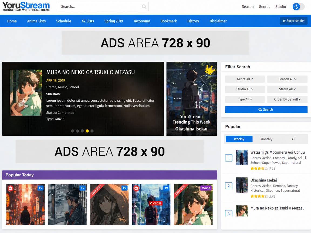Click the TV badge on the second Popular Today card
The height and width of the screenshot is (233, 311).
(83, 188)
